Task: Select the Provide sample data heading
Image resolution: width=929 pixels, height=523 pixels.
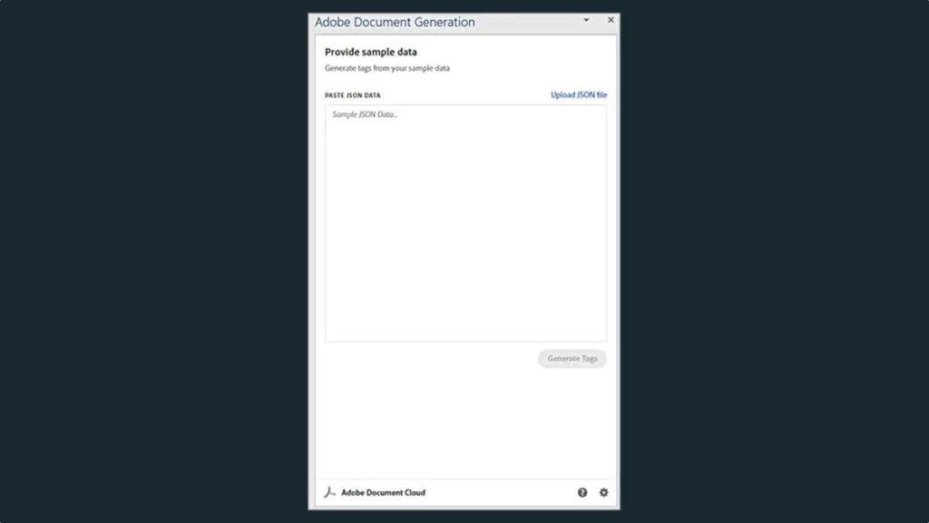Action: point(371,52)
